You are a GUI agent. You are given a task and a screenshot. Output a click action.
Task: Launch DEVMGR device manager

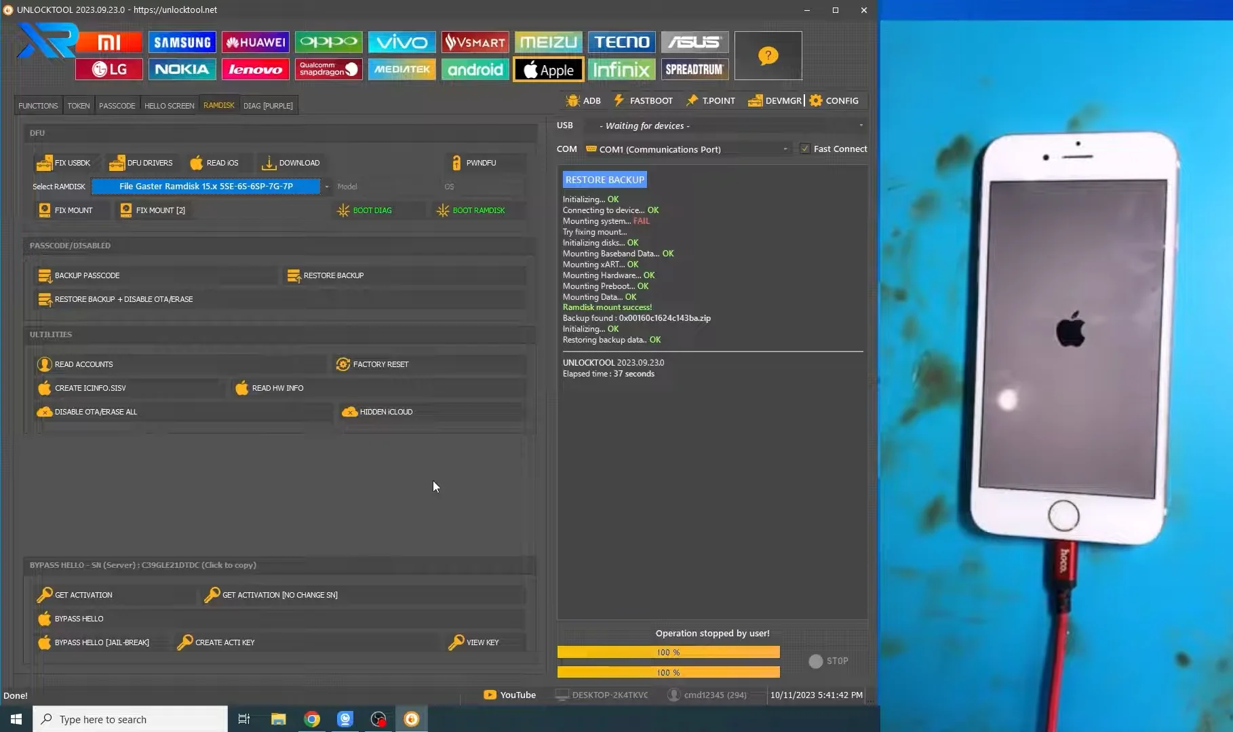point(775,100)
